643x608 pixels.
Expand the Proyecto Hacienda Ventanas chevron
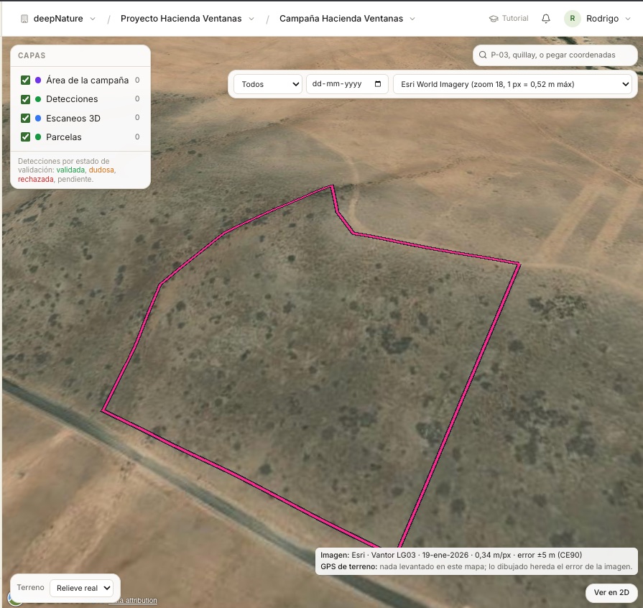251,19
